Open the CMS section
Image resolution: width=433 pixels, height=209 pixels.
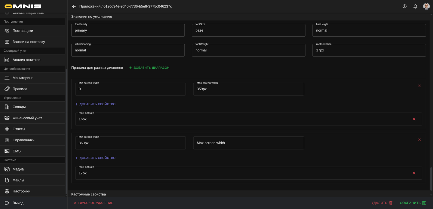pyautogui.click(x=17, y=151)
